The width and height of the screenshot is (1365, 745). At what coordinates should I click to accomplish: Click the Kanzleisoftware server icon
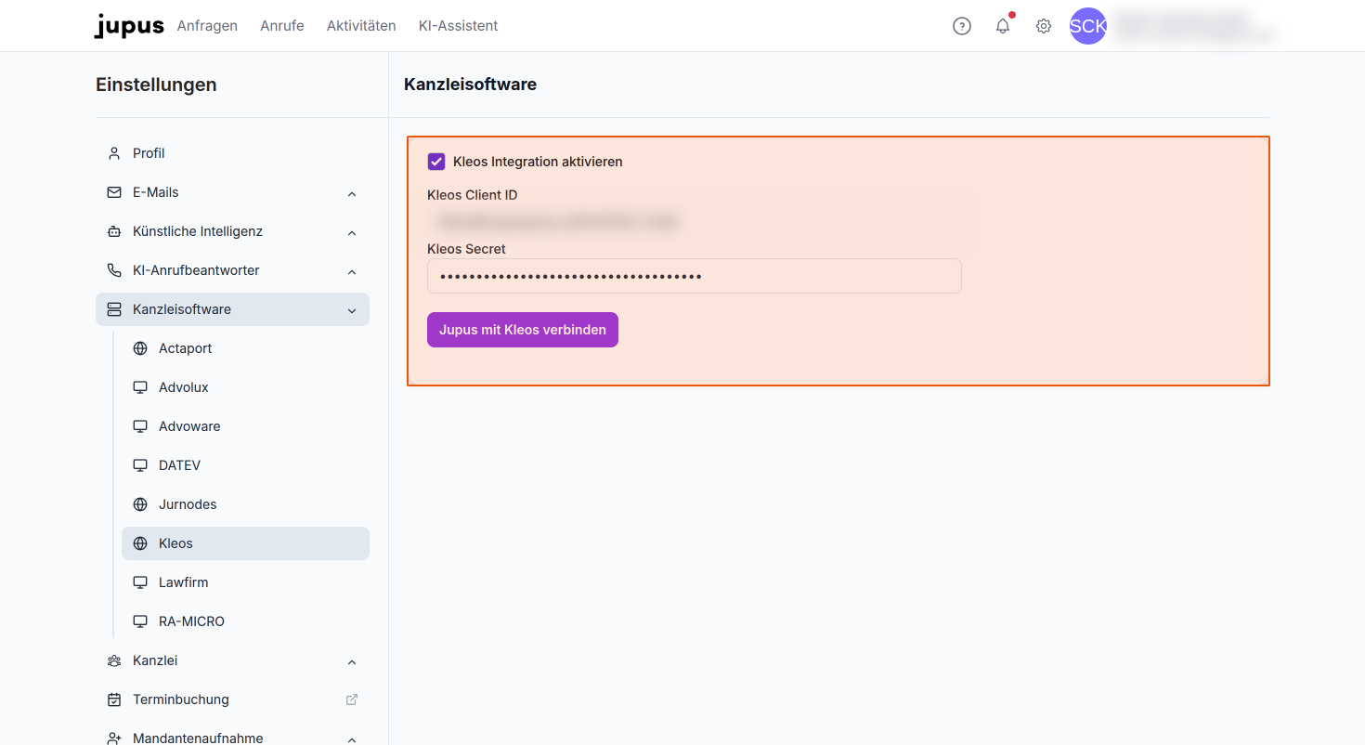coord(114,309)
